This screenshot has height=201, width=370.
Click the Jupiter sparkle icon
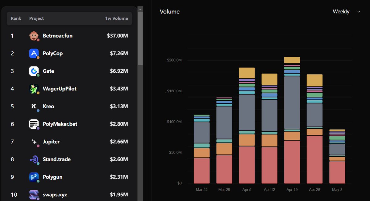coord(34,142)
